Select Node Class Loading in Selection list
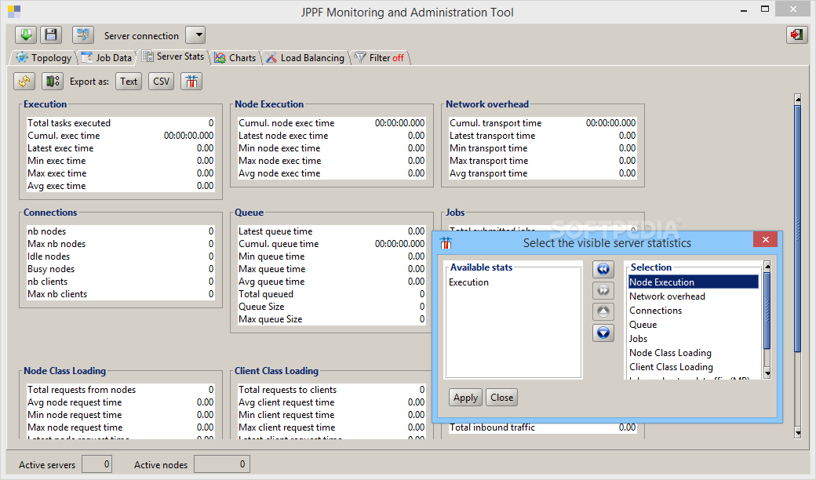 click(x=693, y=353)
